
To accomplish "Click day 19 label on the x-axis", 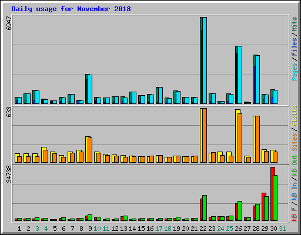I will point(176,229).
